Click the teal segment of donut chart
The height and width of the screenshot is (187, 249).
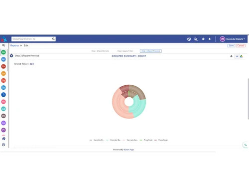pyautogui.click(x=140, y=108)
